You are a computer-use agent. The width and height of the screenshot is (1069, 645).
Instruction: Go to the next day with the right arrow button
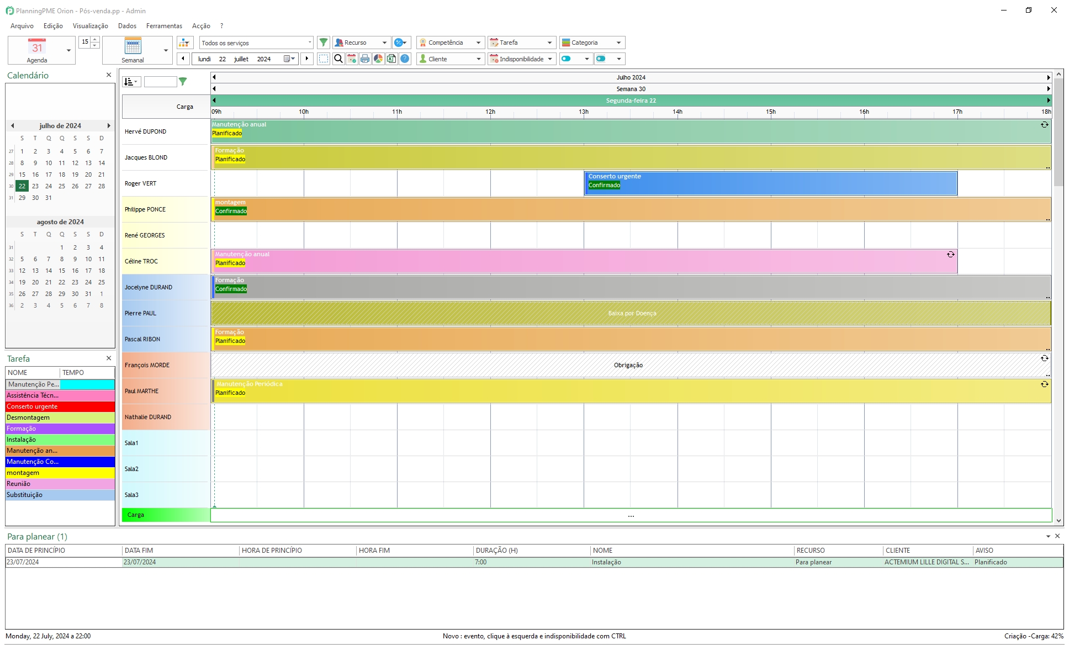[x=307, y=59]
